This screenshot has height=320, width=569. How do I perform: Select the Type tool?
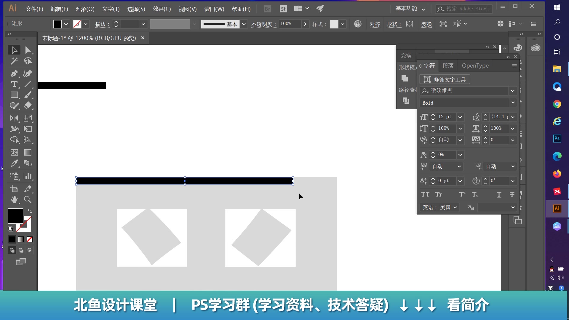(x=14, y=84)
